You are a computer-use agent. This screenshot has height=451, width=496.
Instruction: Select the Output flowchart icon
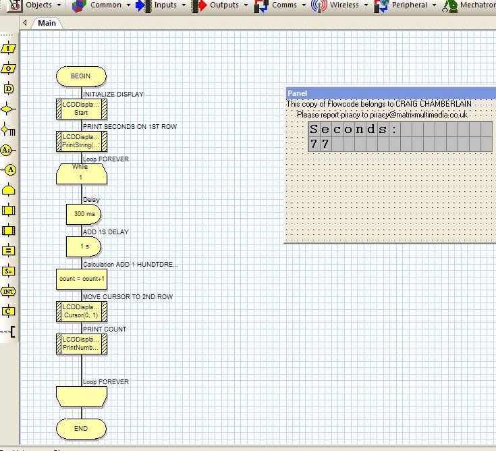click(x=8, y=68)
